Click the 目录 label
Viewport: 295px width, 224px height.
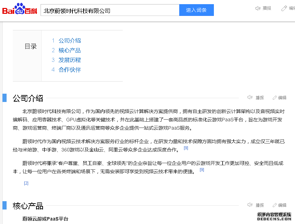31,46
